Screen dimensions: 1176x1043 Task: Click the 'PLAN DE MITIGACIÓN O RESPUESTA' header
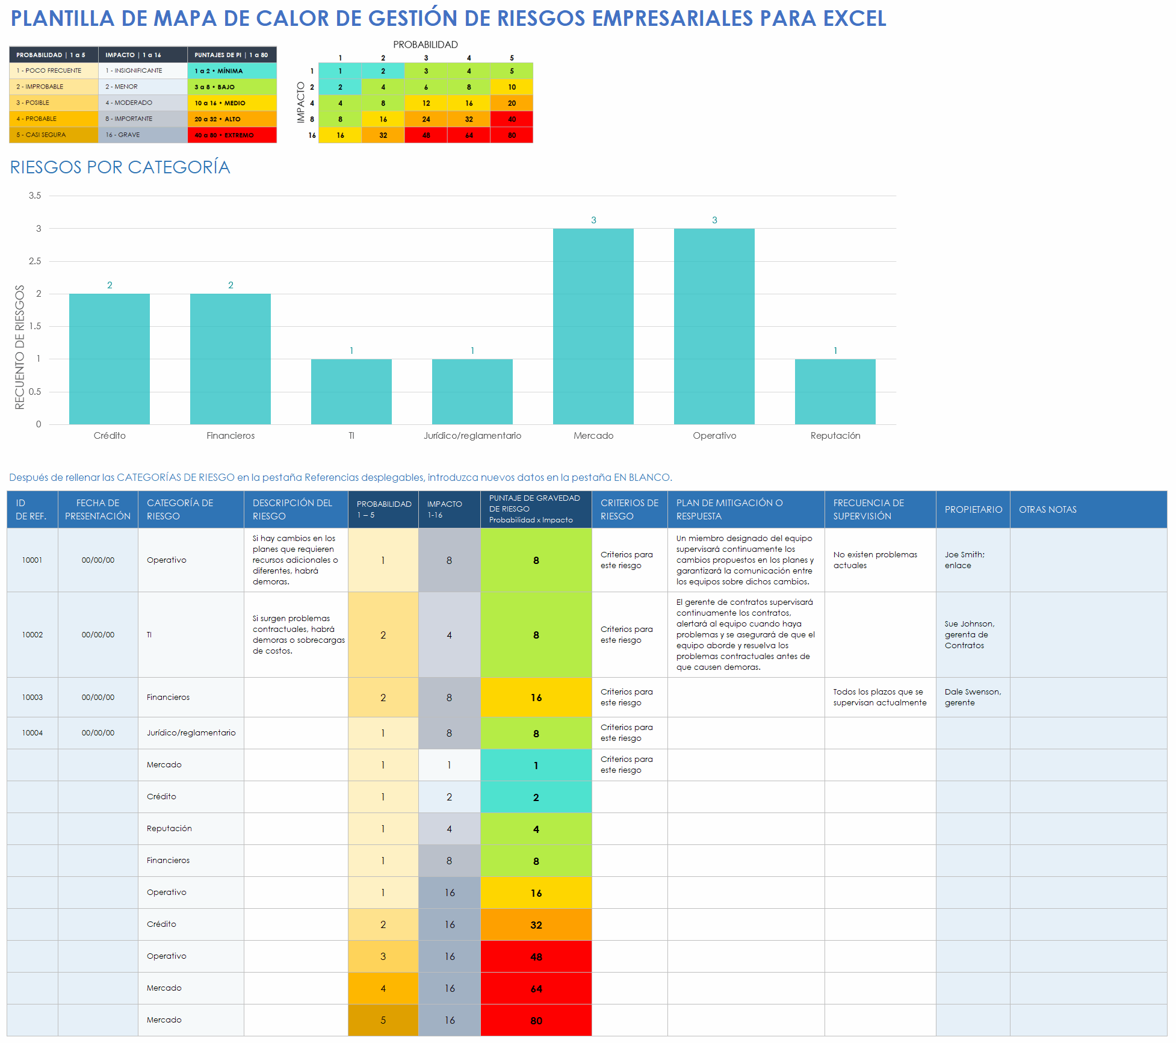pyautogui.click(x=746, y=509)
